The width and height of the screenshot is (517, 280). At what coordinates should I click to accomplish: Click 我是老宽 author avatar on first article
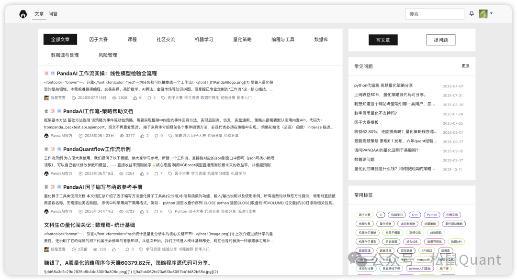point(47,97)
